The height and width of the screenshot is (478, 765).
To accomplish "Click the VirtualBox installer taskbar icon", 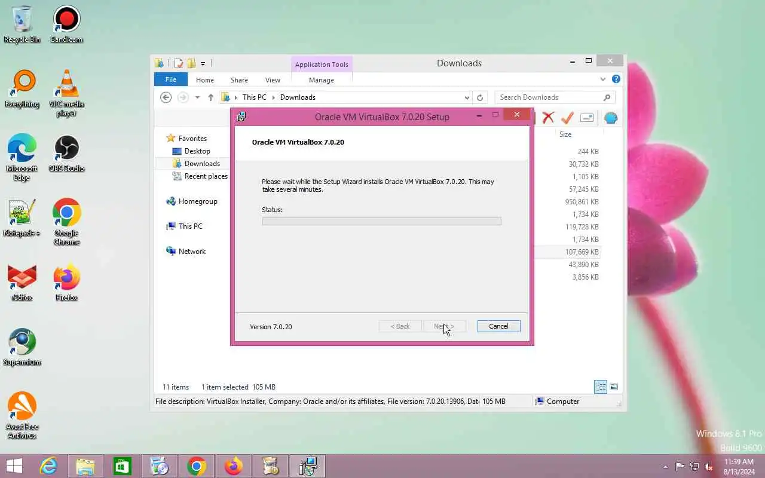I will pos(308,466).
